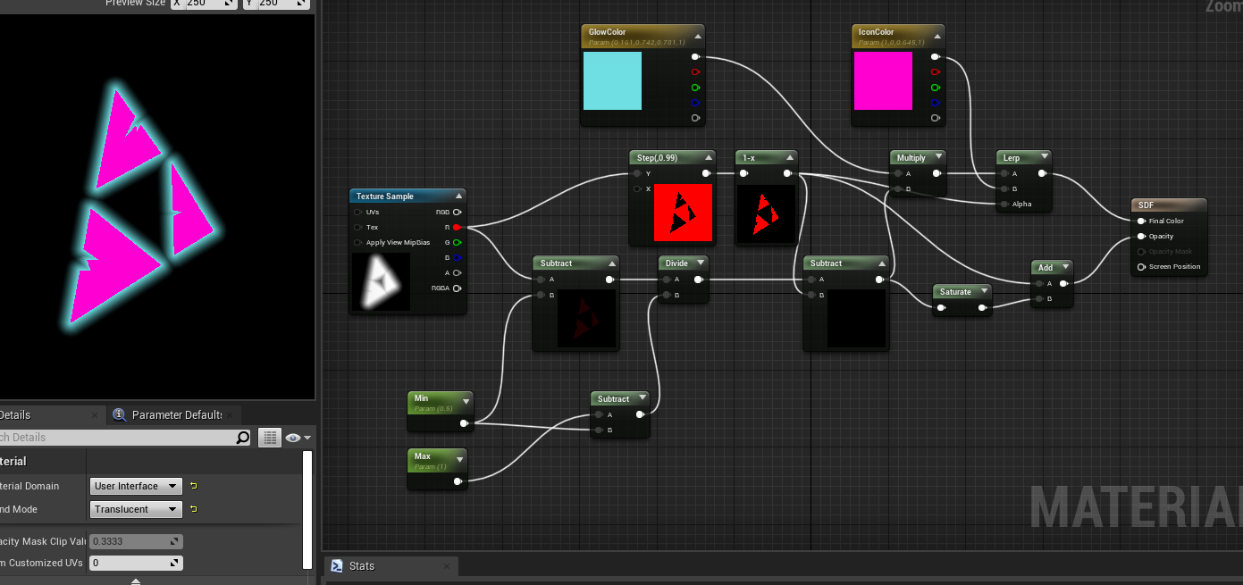Collapse the preview on the Step node
This screenshot has height=585, width=1243.
click(x=709, y=158)
